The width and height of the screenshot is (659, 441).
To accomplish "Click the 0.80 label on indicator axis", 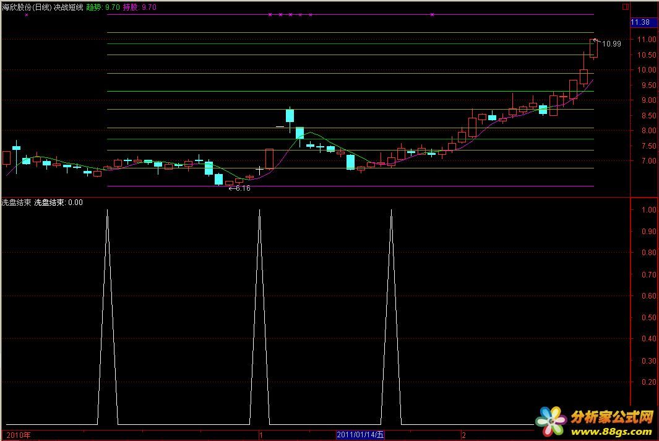I will click(649, 253).
